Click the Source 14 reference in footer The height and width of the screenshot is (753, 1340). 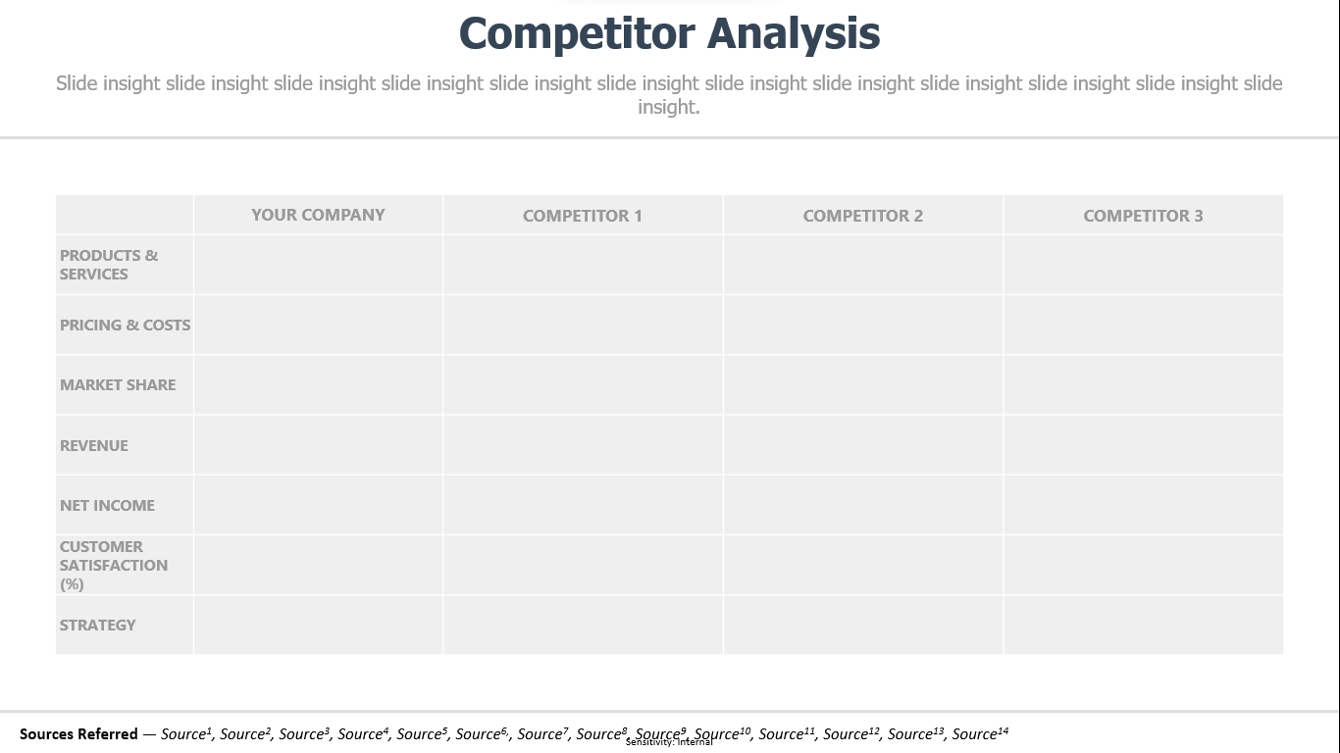pyautogui.click(x=980, y=733)
